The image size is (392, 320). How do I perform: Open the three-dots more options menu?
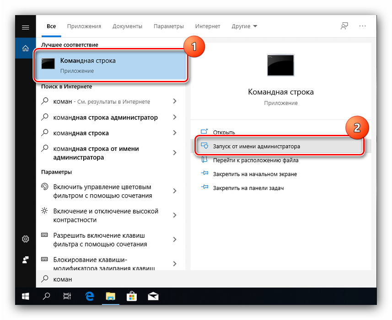363,26
